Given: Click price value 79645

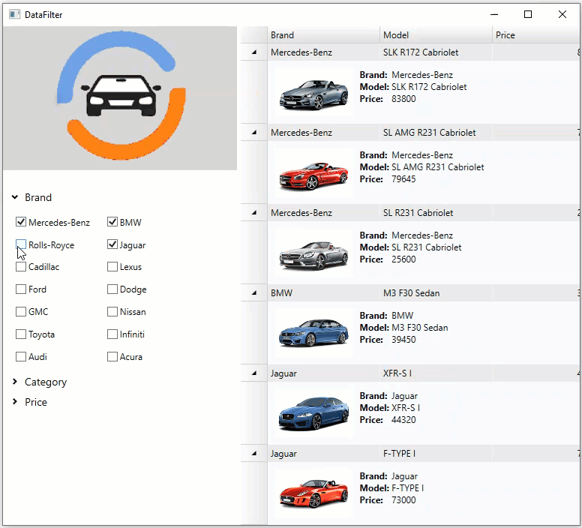Looking at the screenshot, I should pyautogui.click(x=403, y=178).
